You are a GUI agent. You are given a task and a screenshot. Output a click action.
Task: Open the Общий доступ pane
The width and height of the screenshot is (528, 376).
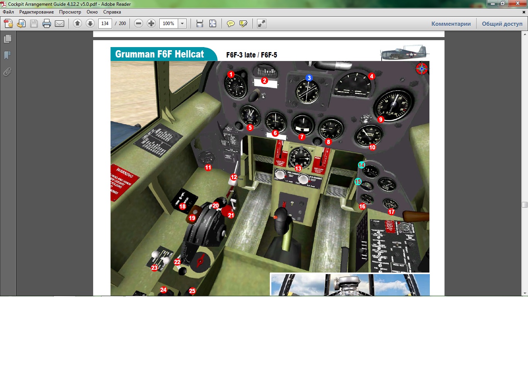(x=502, y=24)
